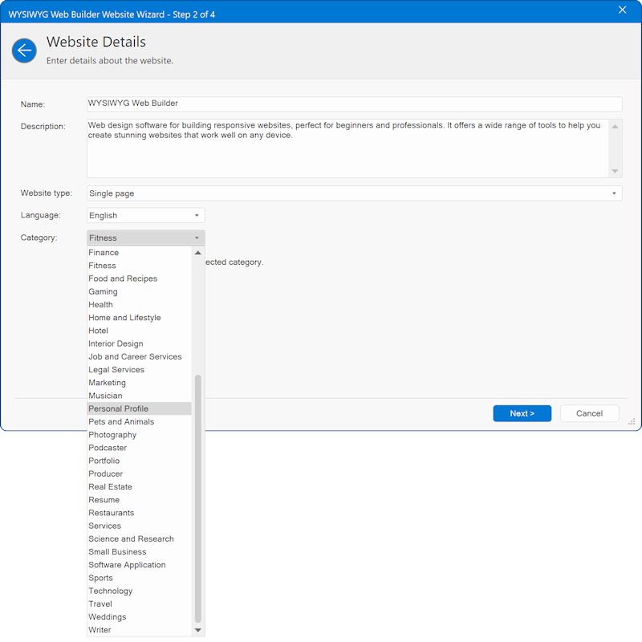Pick Podcaster category
This screenshot has height=642, width=642.
[x=139, y=448]
